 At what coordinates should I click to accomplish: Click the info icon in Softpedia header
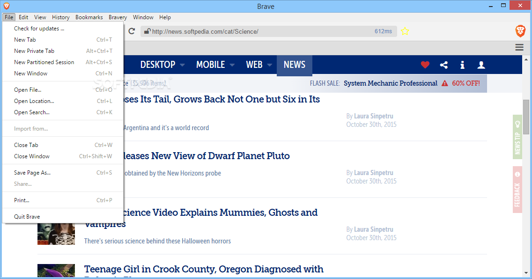tap(462, 65)
